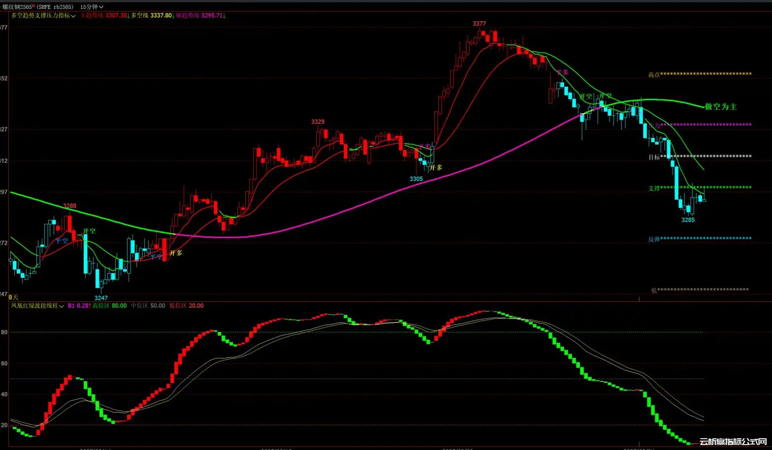772x450 pixels.
Task: Expand the 多空趋势支撑压力指标 indicator dropdown
Action: pyautogui.click(x=43, y=16)
